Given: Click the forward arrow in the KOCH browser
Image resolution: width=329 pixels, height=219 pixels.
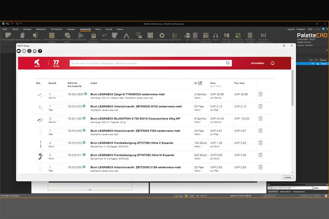Looking at the screenshot, I should pyautogui.click(x=24, y=51).
